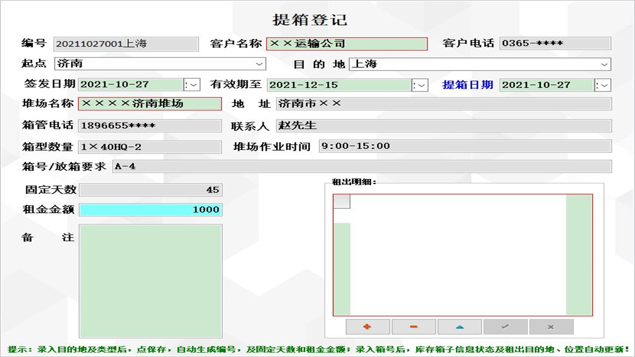The height and width of the screenshot is (357, 635).
Task: Click the red plus icon to add rental detail
Action: pyautogui.click(x=367, y=327)
